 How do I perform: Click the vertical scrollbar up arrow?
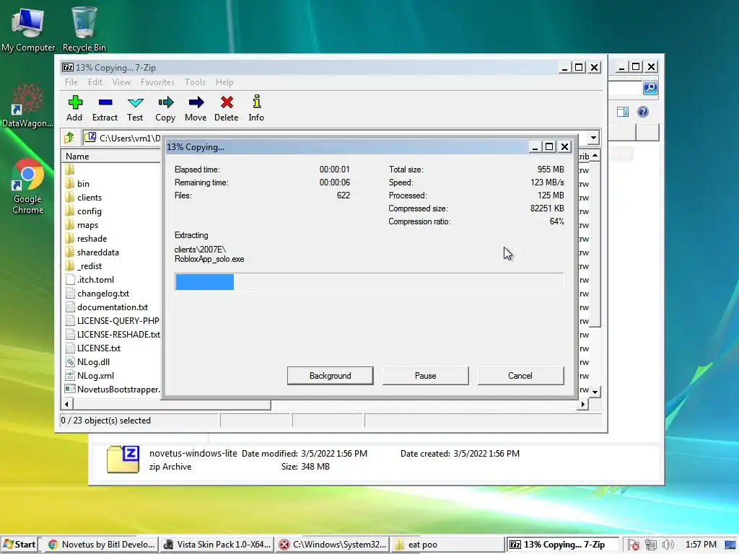[x=595, y=156]
